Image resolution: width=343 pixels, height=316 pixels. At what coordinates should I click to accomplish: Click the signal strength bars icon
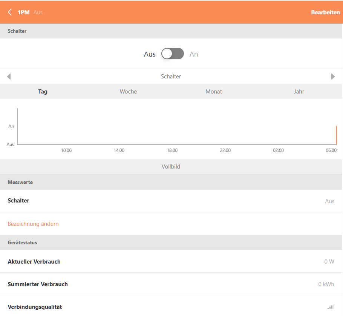(331, 307)
